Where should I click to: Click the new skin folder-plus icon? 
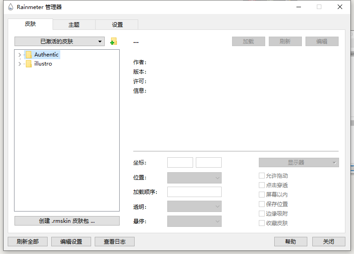click(114, 42)
